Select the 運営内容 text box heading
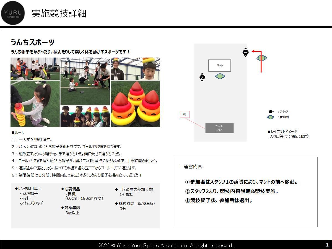Image resolution: width=332 pixels, height=249 pixels. [191, 167]
